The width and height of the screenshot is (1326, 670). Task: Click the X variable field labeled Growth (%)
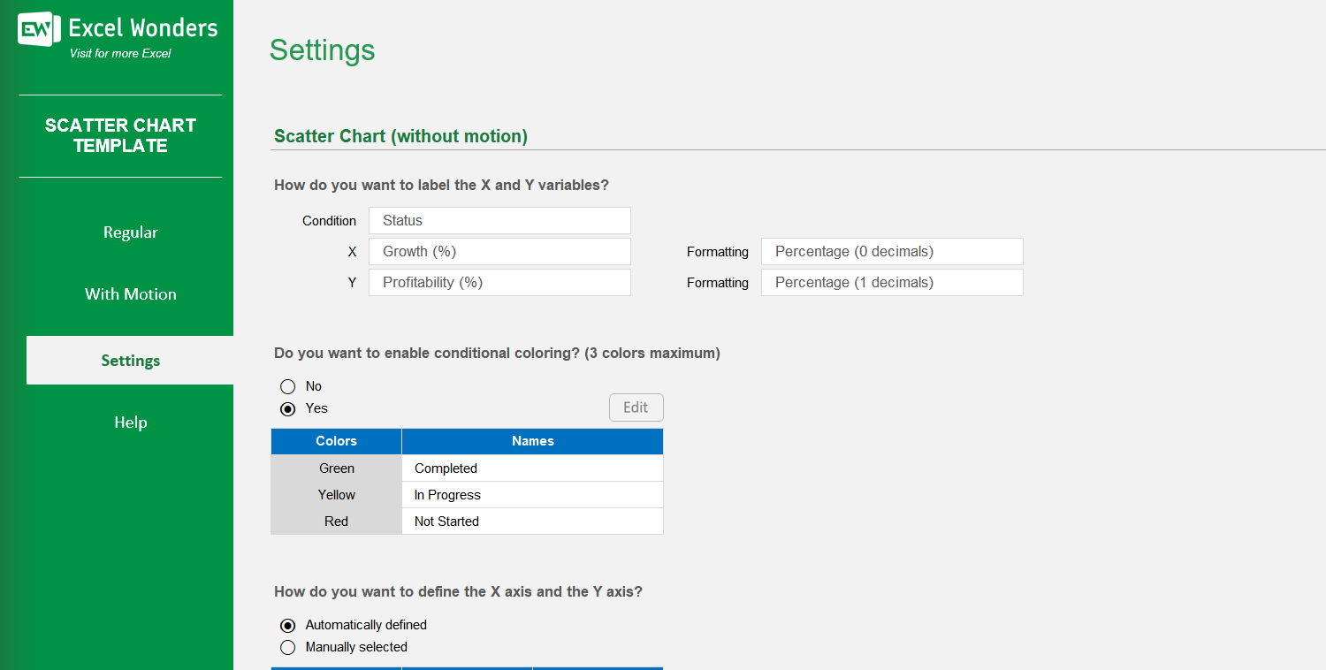coord(499,251)
